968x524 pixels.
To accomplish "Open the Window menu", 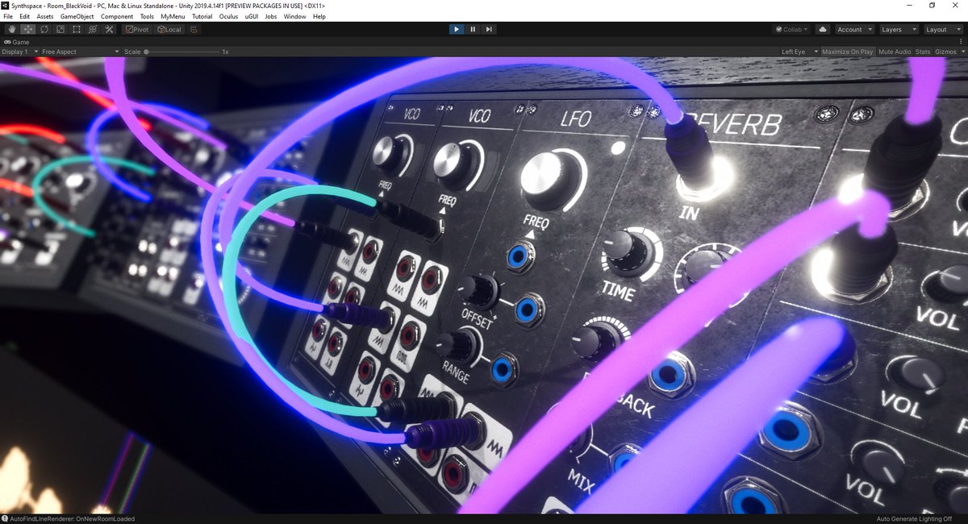I will [x=295, y=16].
